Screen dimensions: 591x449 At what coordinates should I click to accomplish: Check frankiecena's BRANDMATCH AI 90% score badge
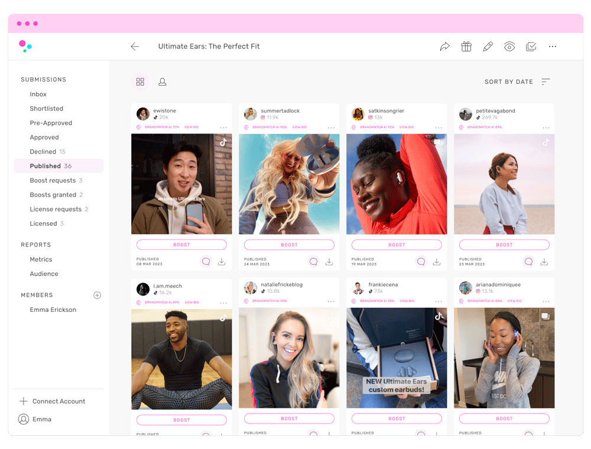coord(378,301)
